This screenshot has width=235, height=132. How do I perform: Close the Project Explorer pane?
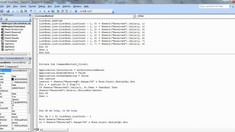tap(30, 15)
